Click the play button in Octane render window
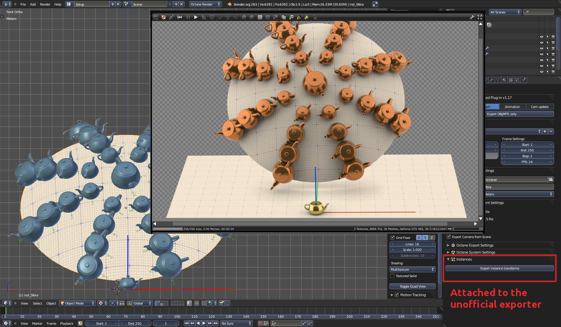 click(196, 17)
